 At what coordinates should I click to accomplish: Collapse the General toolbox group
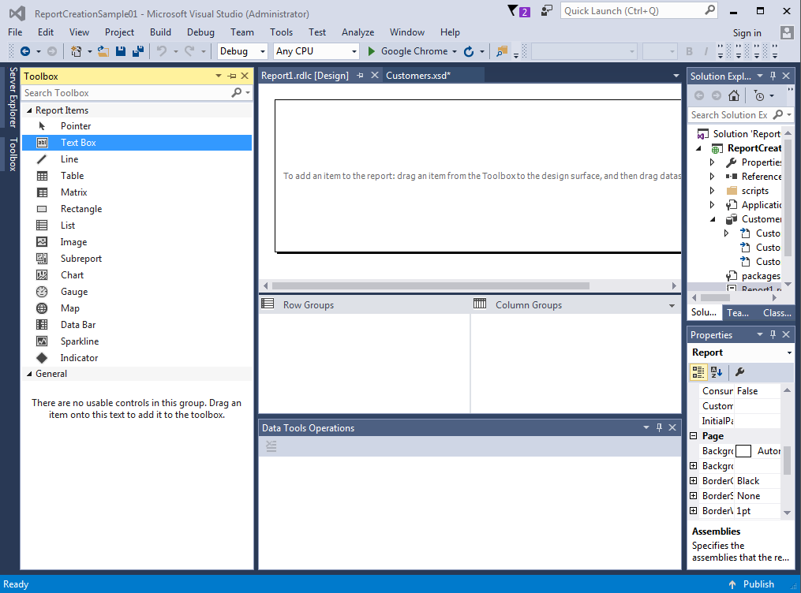29,374
